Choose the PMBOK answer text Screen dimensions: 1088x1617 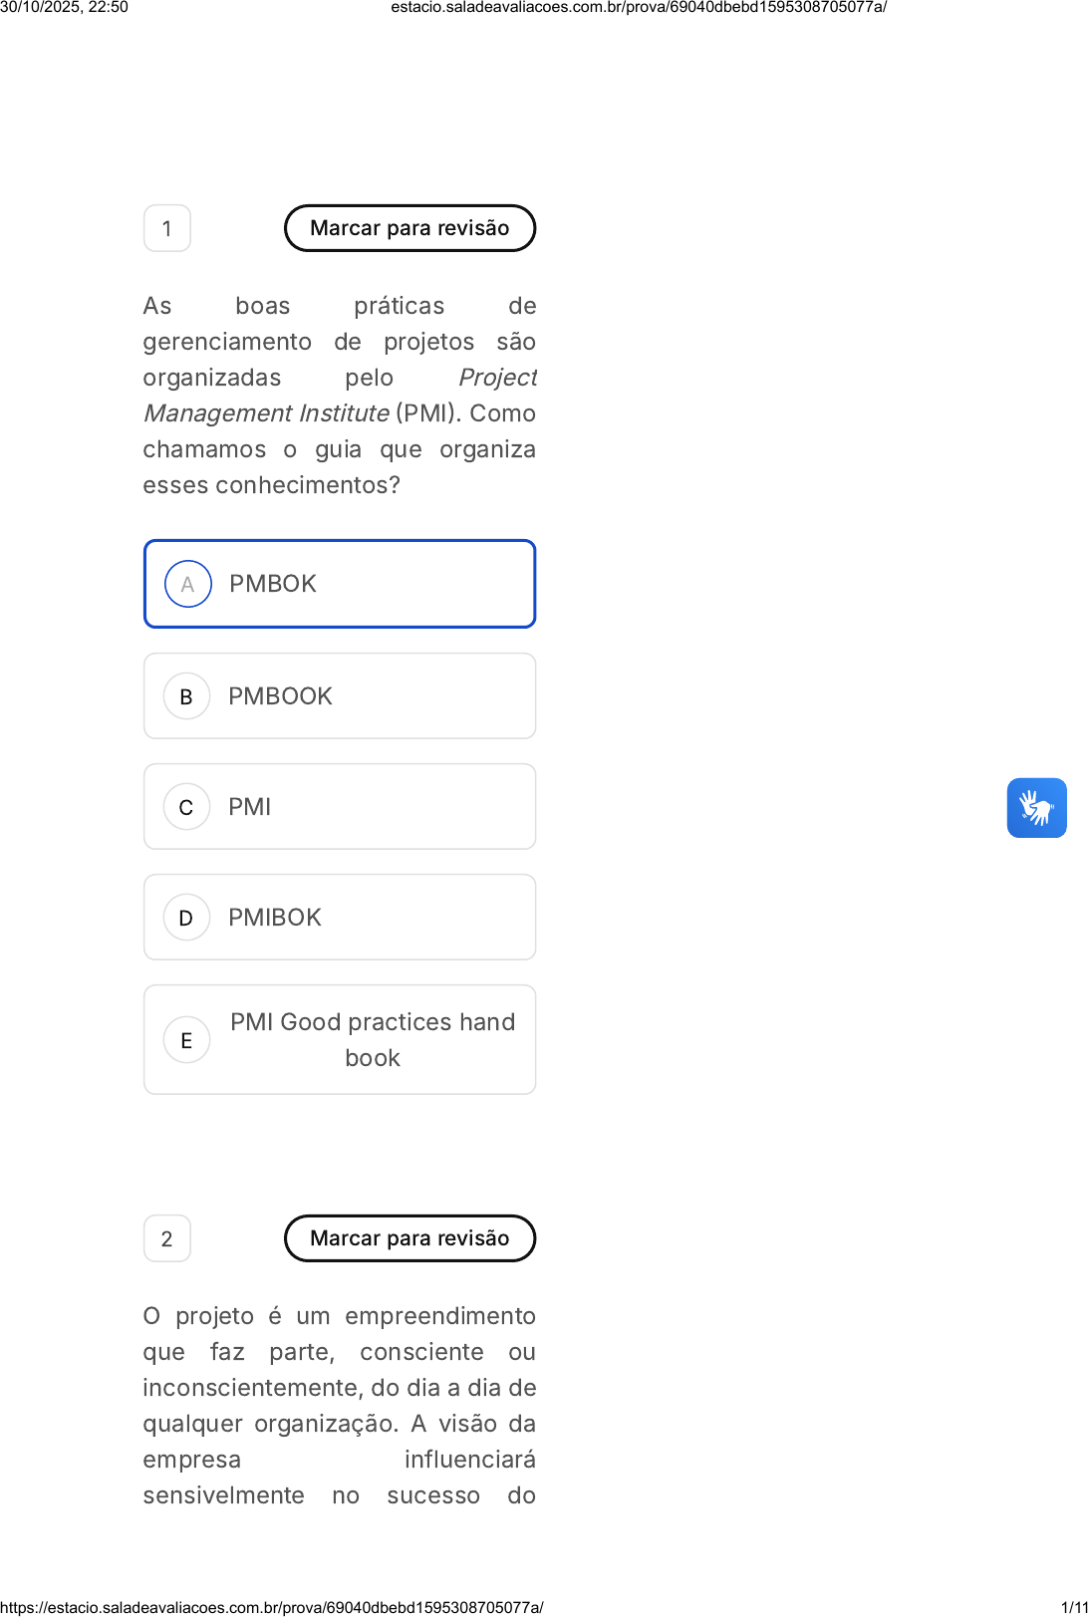click(273, 584)
